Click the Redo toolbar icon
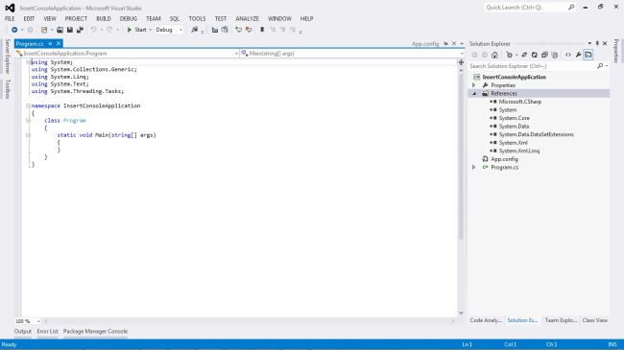This screenshot has height=350, width=624. 109,30
